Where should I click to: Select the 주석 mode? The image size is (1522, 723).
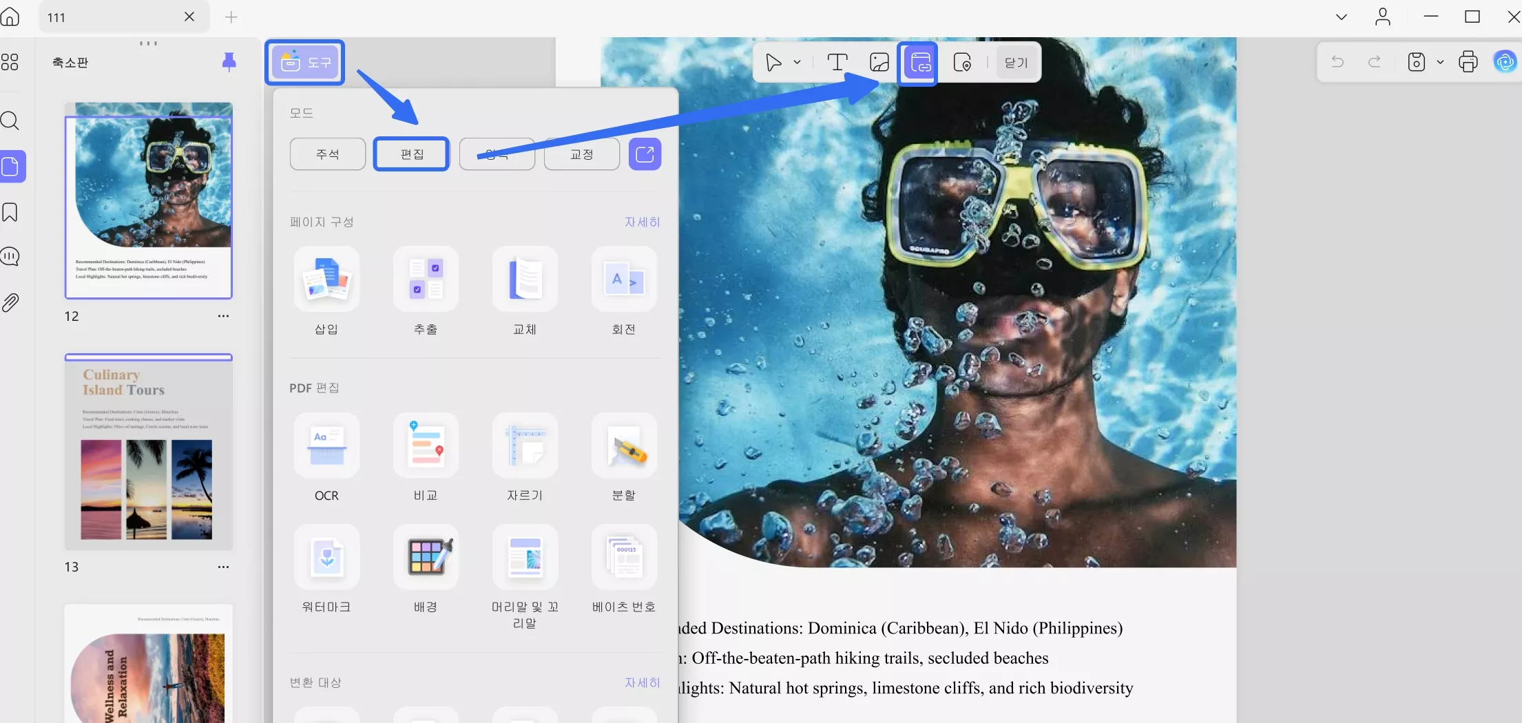(328, 154)
